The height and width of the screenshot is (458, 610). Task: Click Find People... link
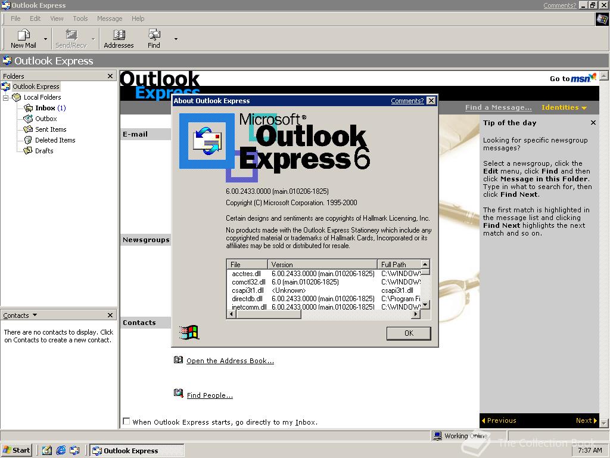pyautogui.click(x=210, y=395)
